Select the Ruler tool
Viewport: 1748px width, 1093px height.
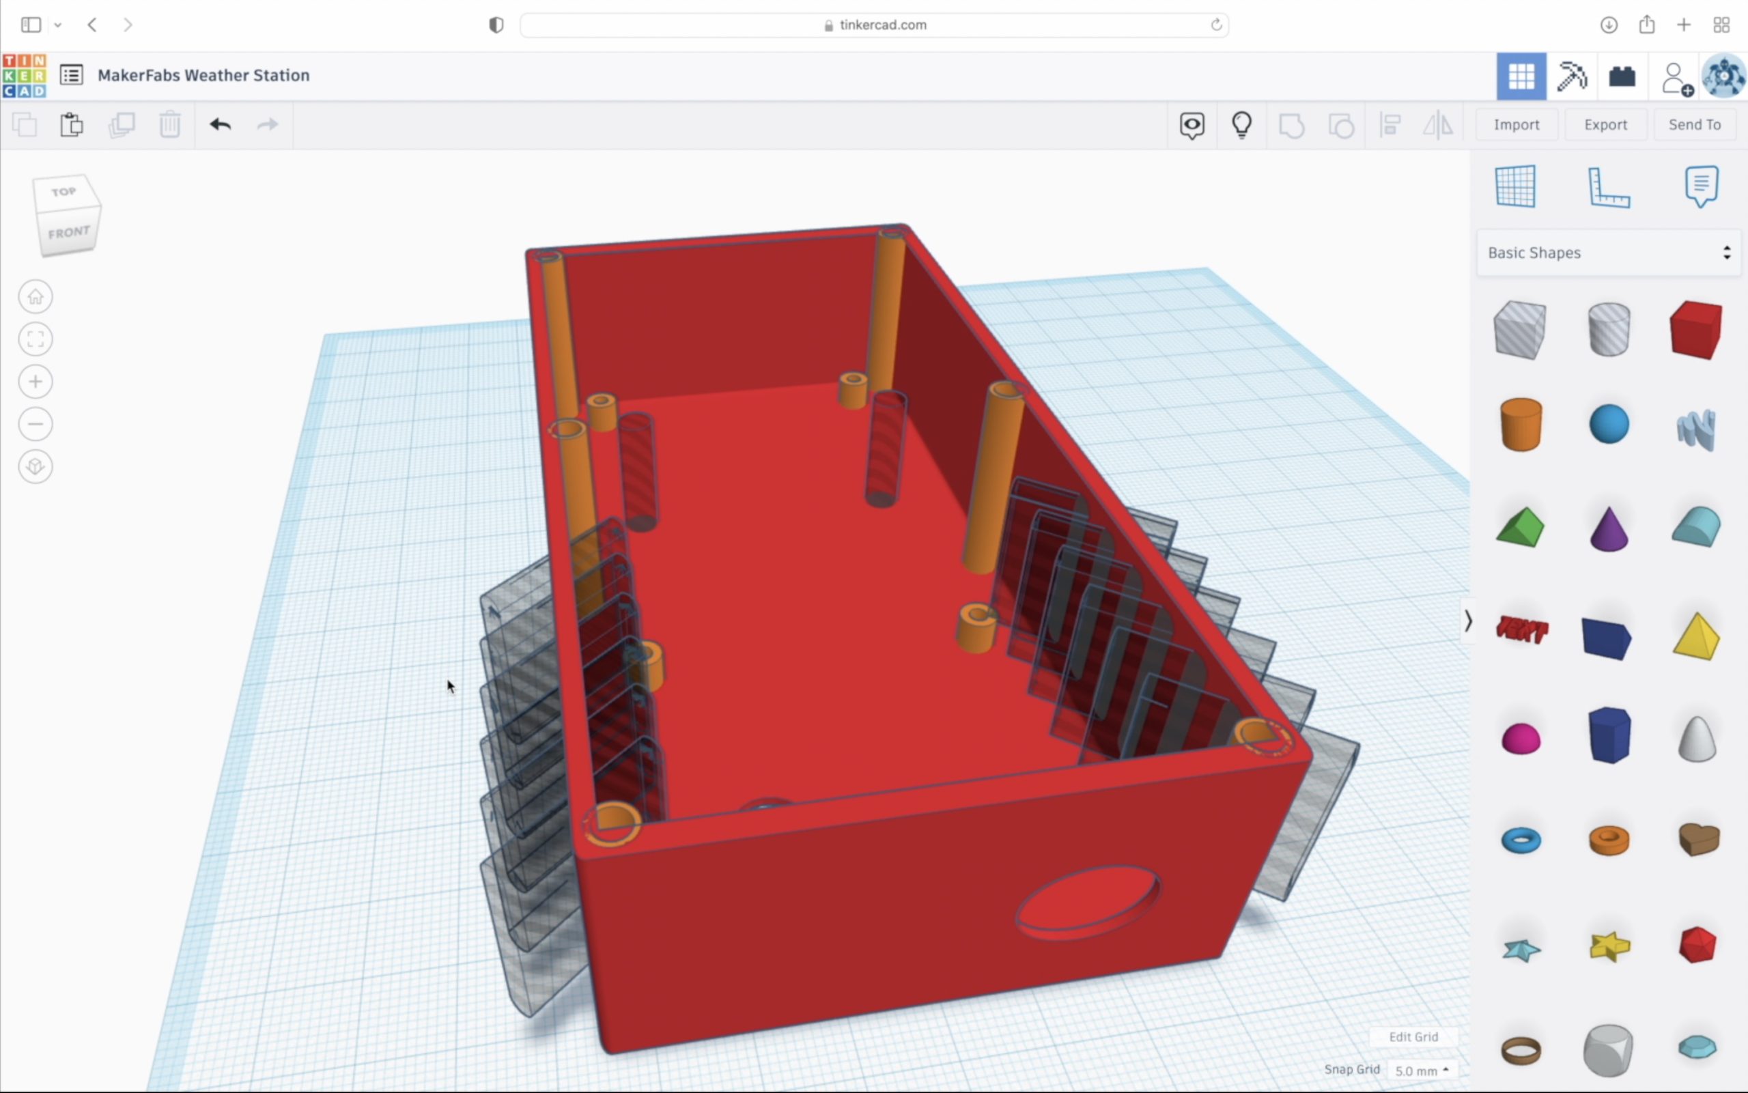tap(1609, 186)
